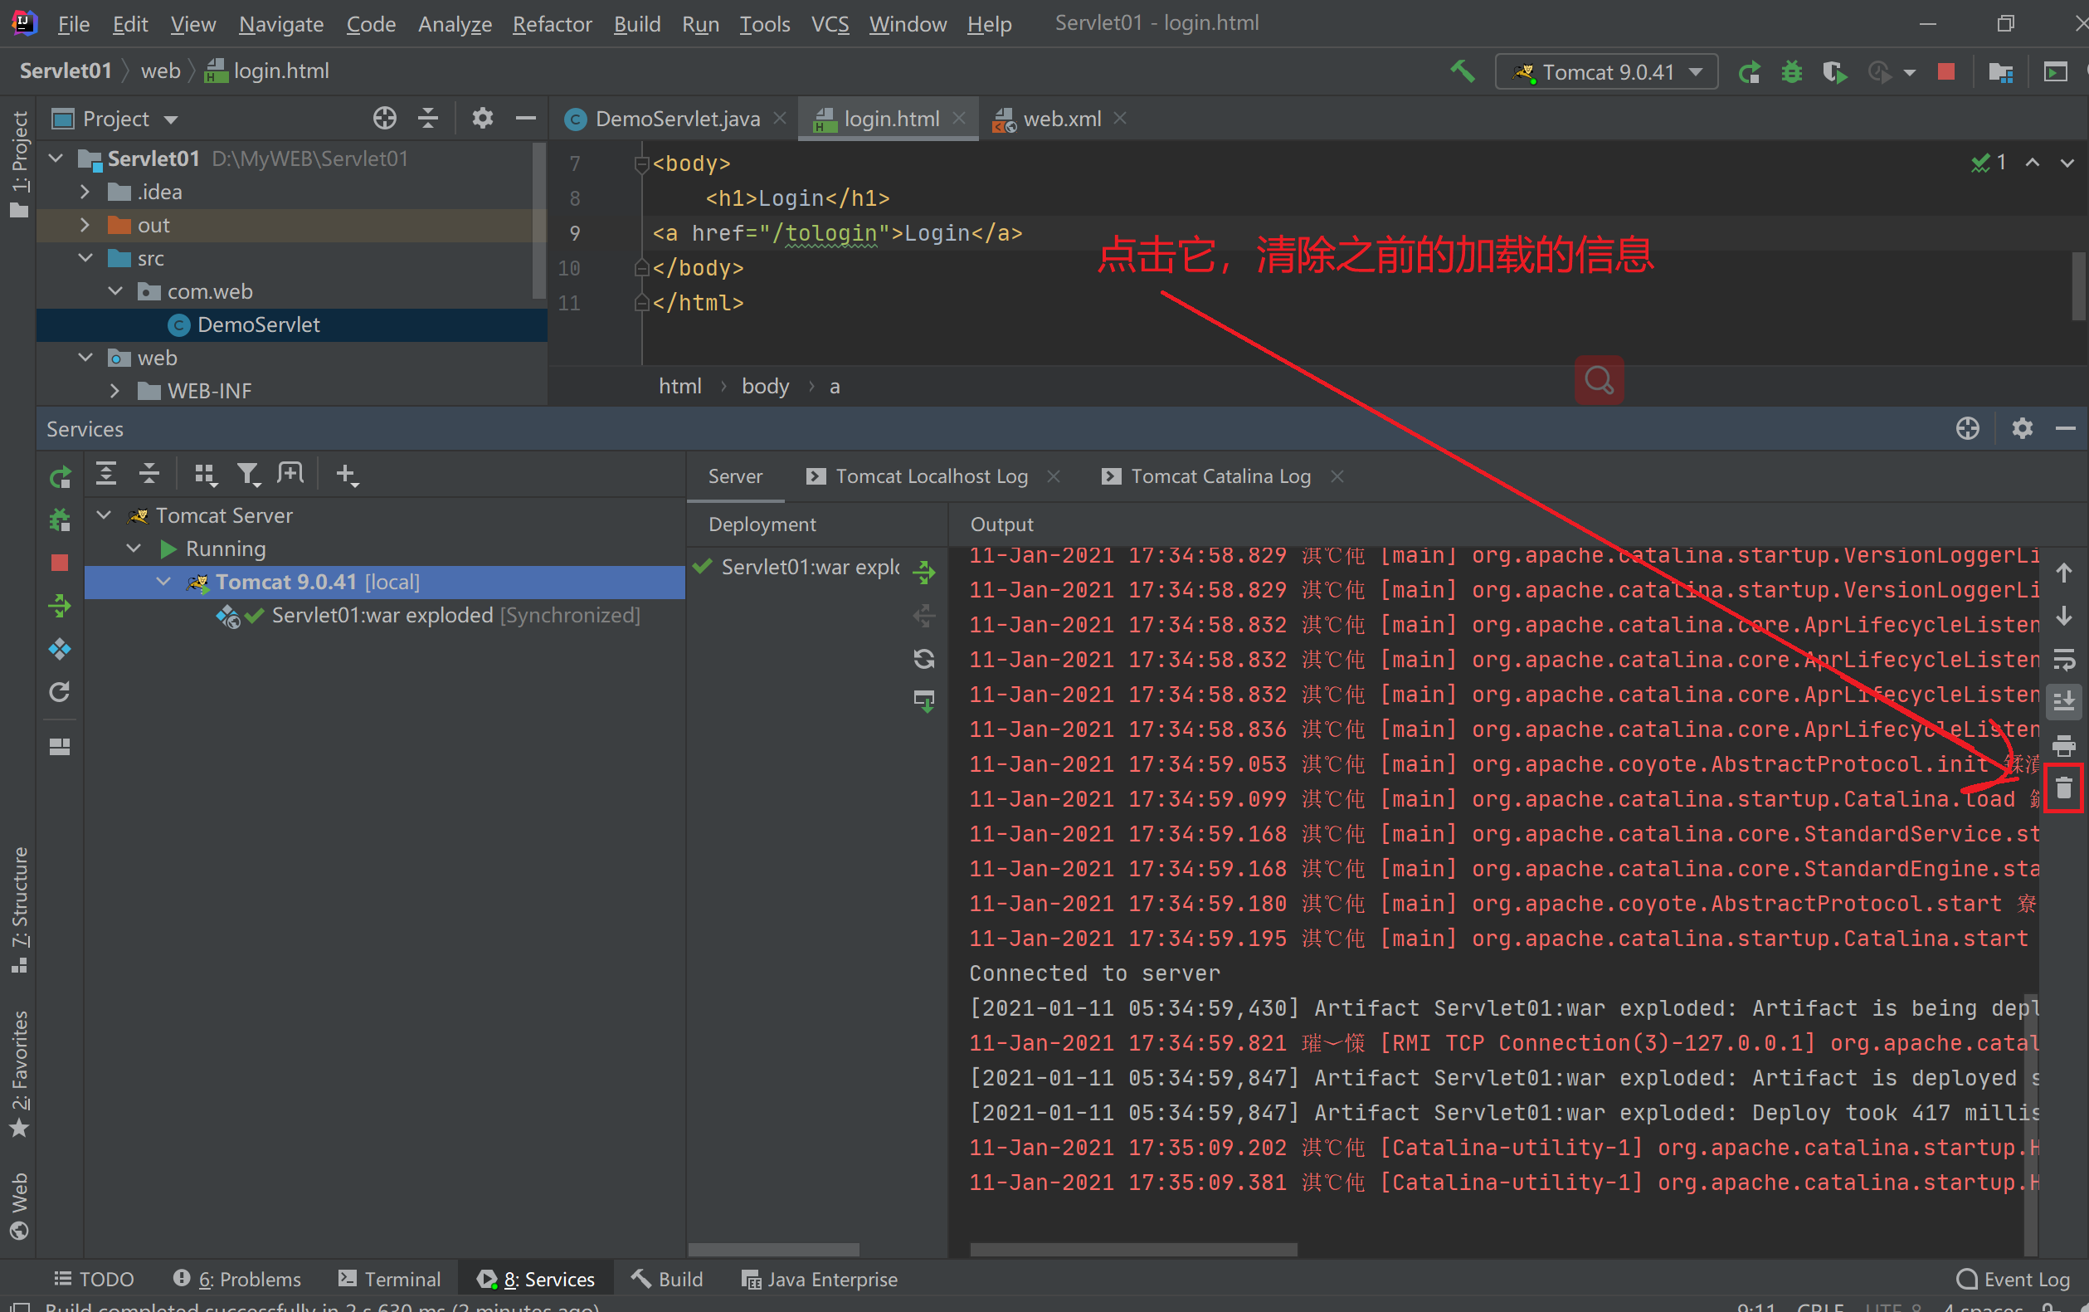Click the Filter icon in Services toolbar
The width and height of the screenshot is (2089, 1312).
248,474
